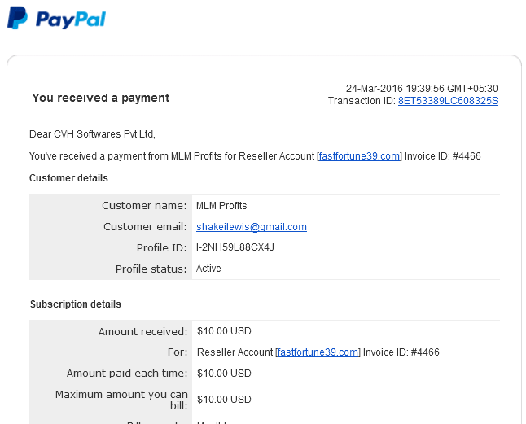526x424 pixels.
Task: Click the payment date and time stamp
Action: [422, 89]
